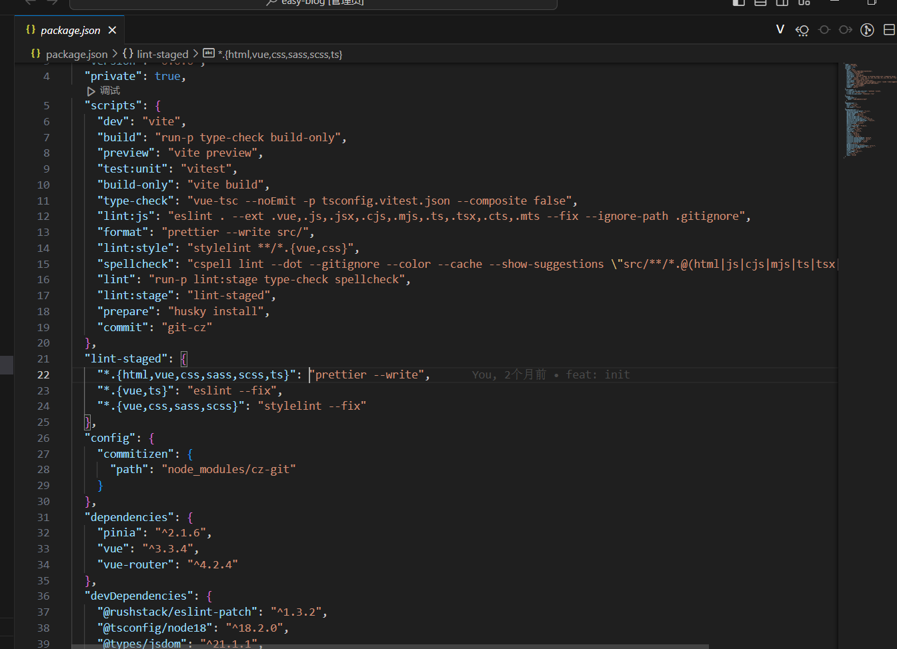The height and width of the screenshot is (649, 897).
Task: Toggle GitLens file annotations branch icon
Action: 867,30
